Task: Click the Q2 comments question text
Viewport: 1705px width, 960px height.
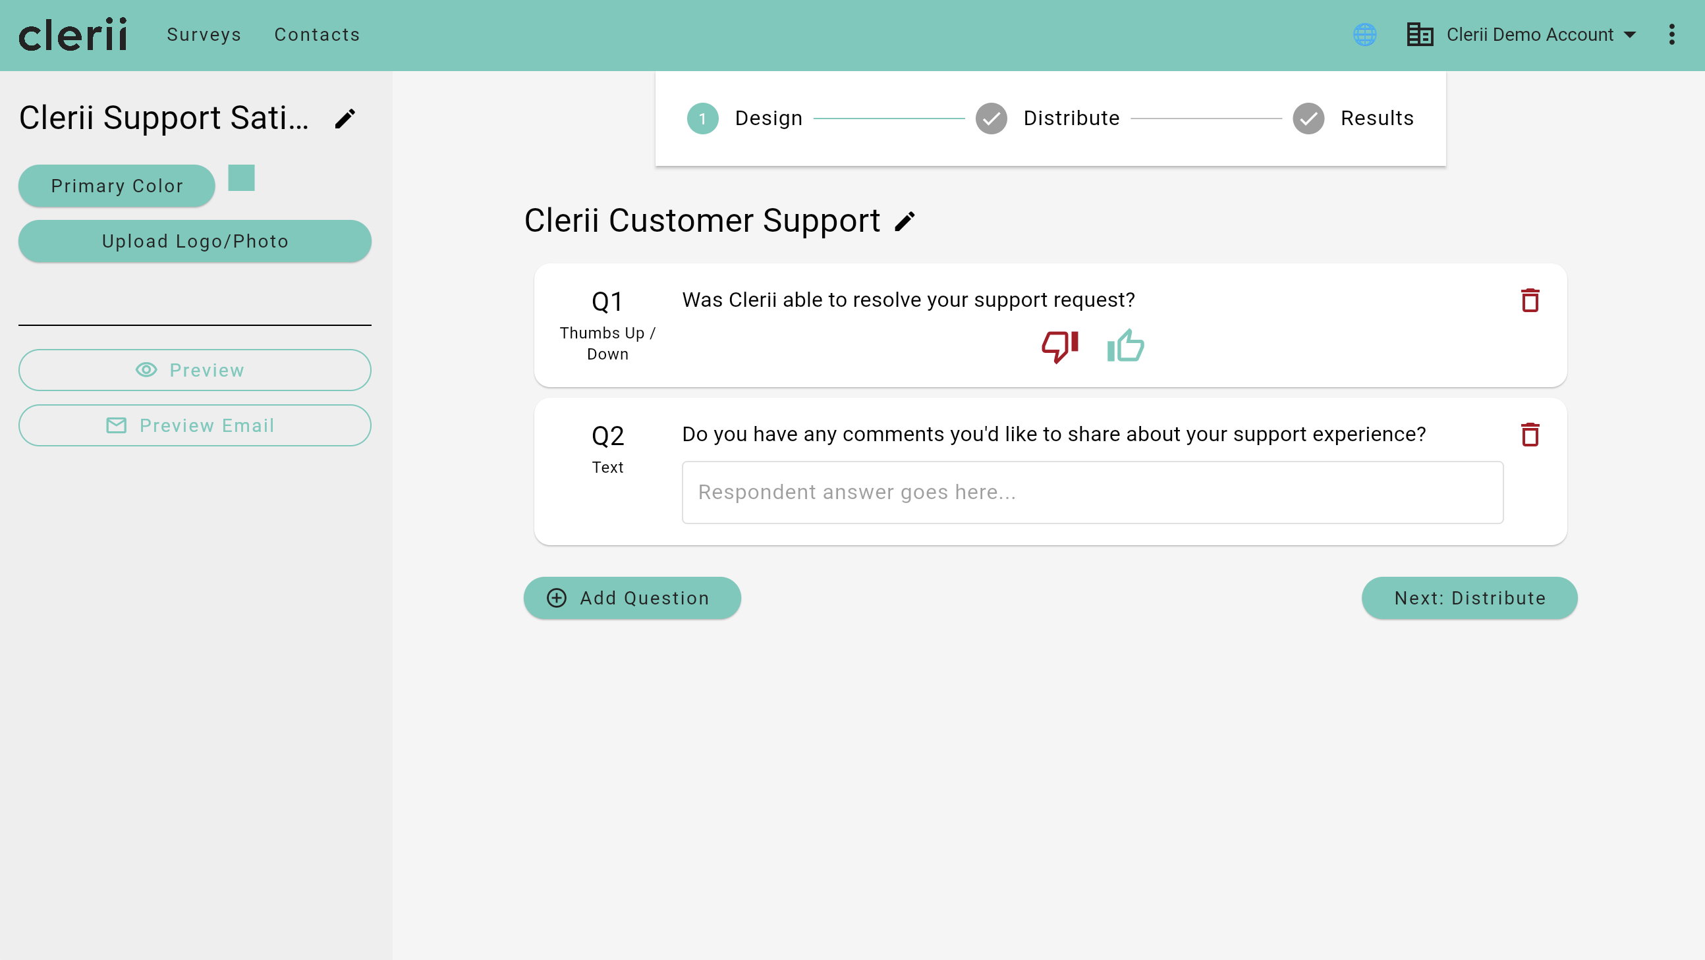Action: click(1053, 435)
